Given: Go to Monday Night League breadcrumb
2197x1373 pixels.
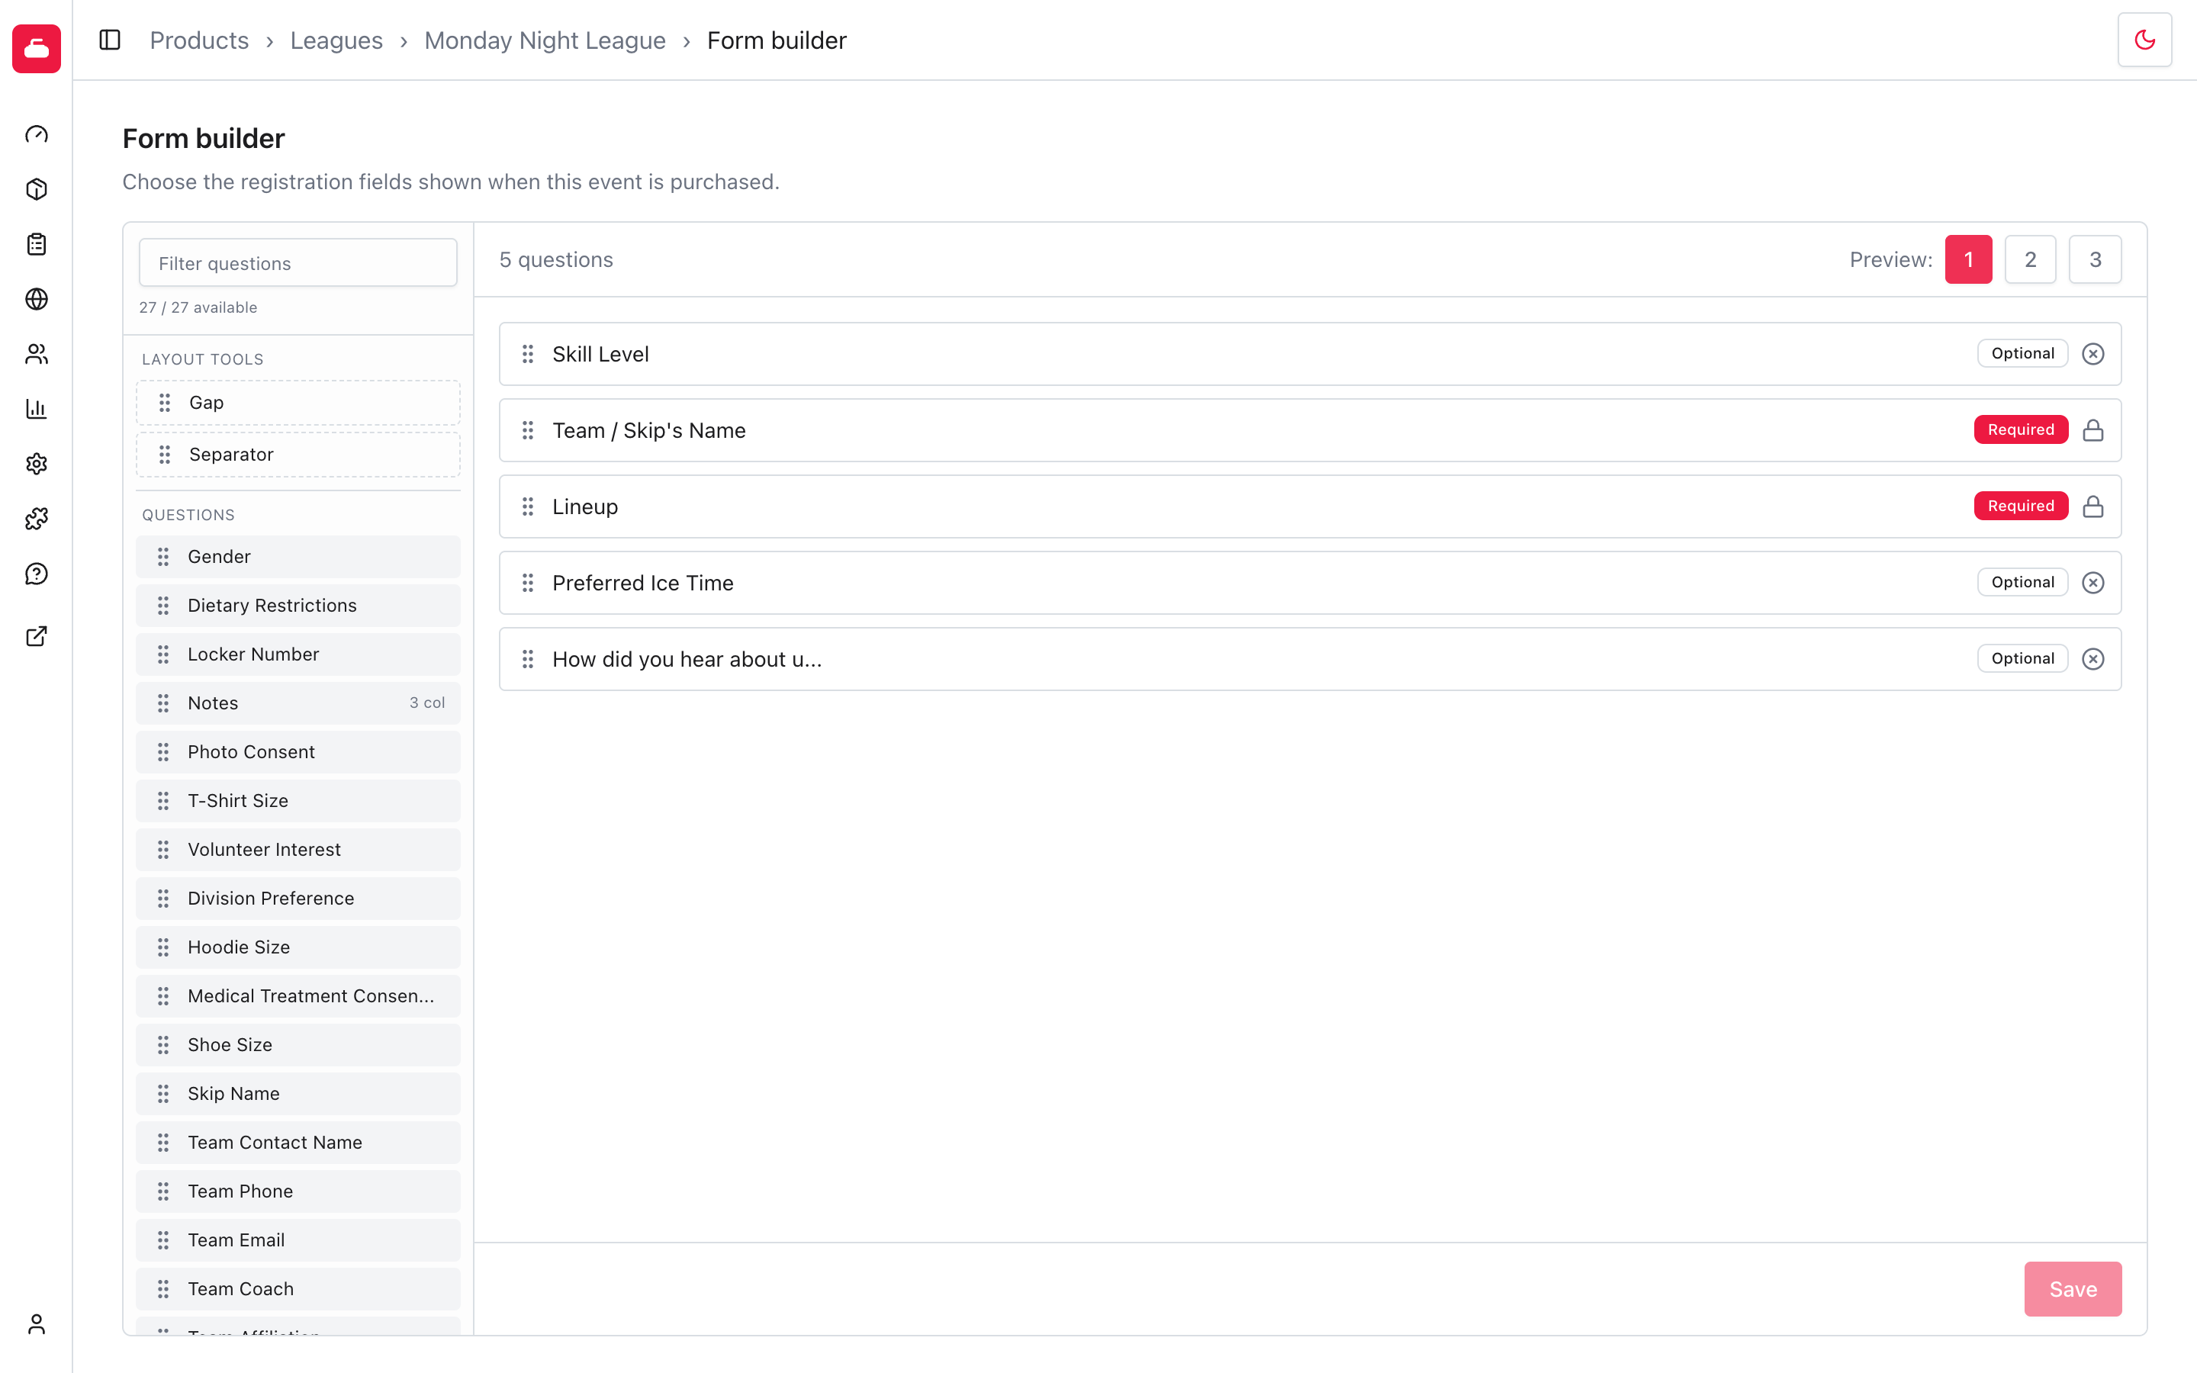Looking at the screenshot, I should [x=545, y=40].
